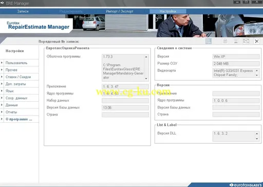This screenshot has height=187, width=263.
Task: Switch to the Импорт / Экспорт tab
Action: click(x=119, y=11)
